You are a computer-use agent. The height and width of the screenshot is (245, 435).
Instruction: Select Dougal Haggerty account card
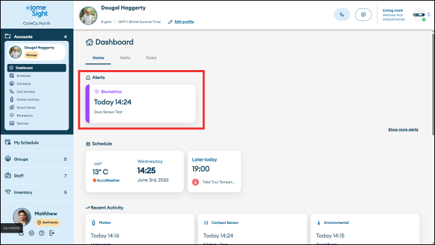pyautogui.click(x=37, y=52)
